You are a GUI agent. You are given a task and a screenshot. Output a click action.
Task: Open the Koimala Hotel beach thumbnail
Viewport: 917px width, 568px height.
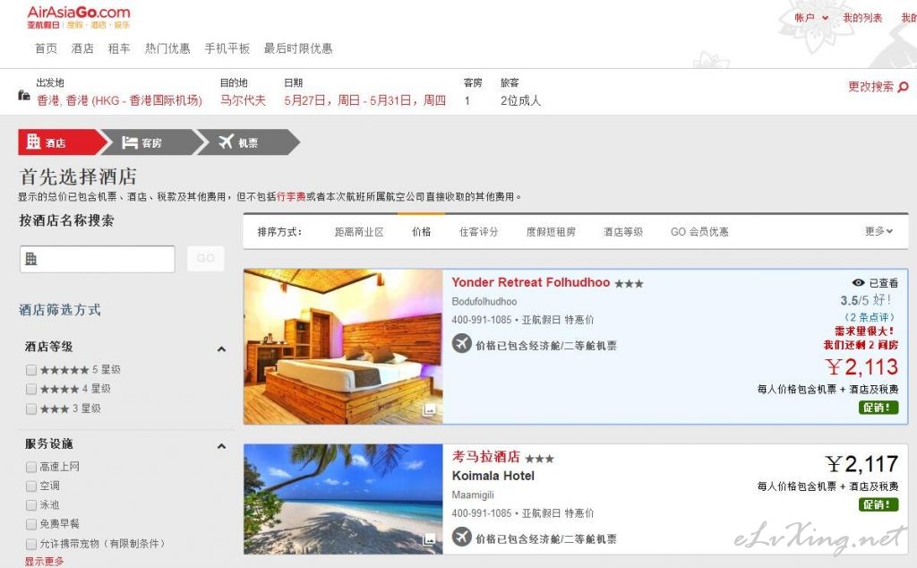coord(343,499)
